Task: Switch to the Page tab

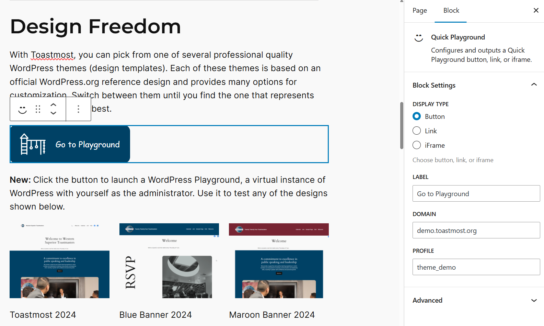Action: coord(419,11)
